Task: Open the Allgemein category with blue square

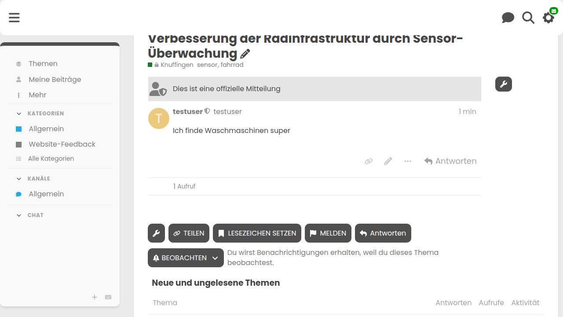Action: tap(46, 129)
